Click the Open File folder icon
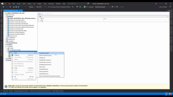This screenshot has height=97, width=173. [14, 7]
